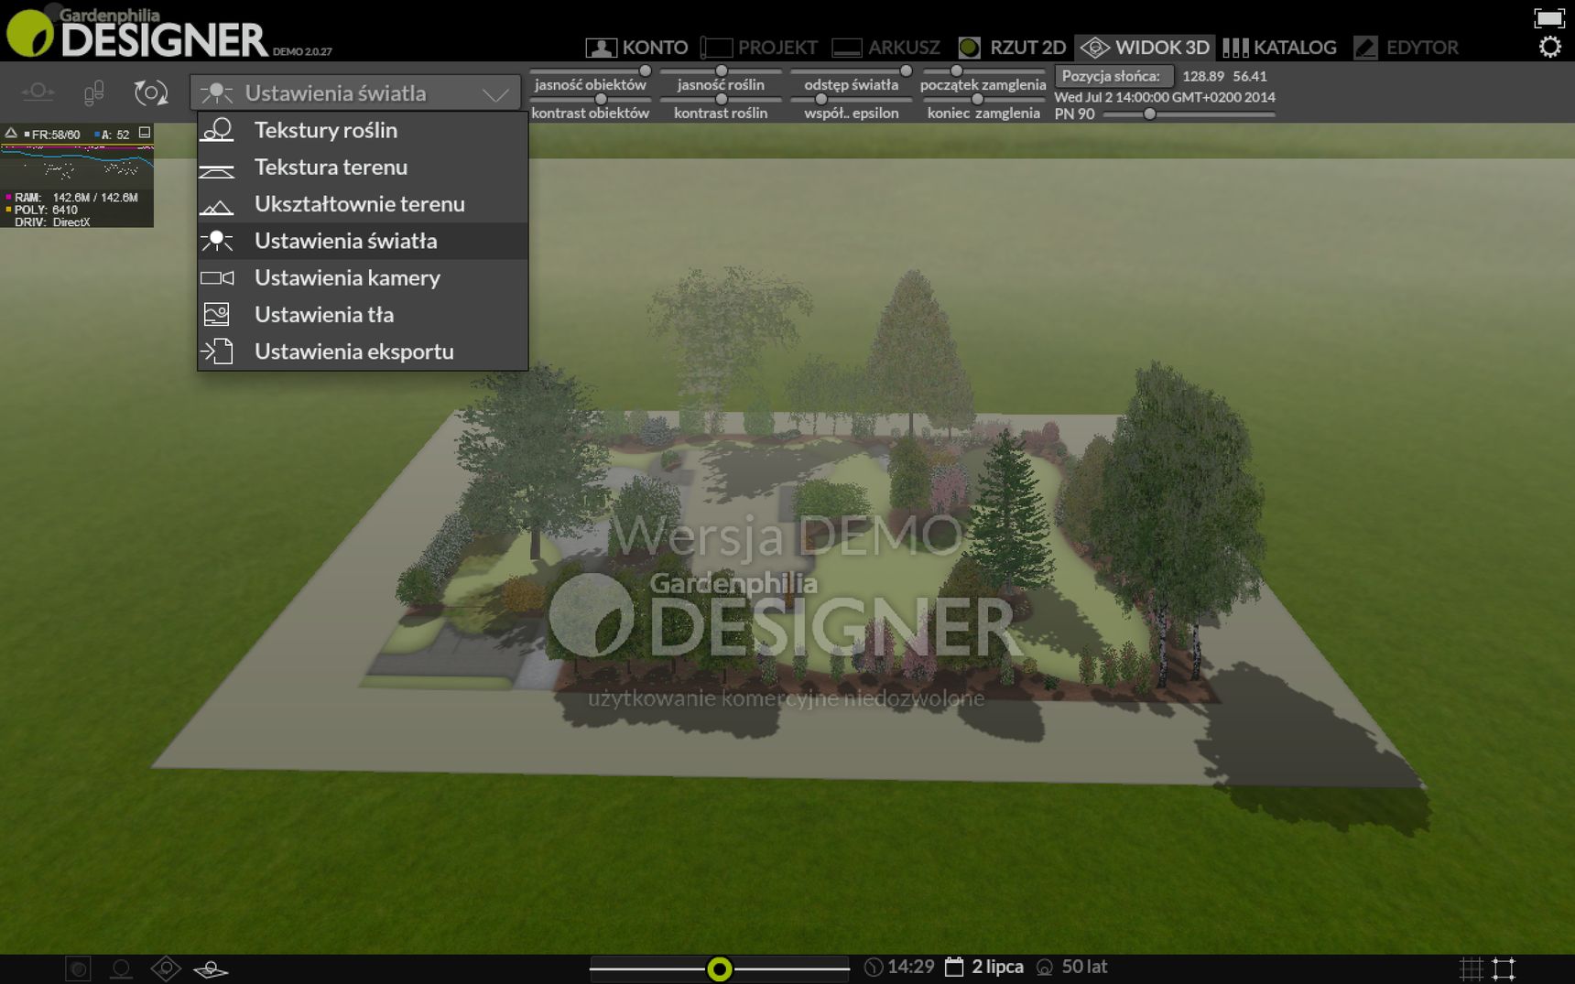Click the performance graph in the stats panel
1575x984 pixels.
point(77,163)
